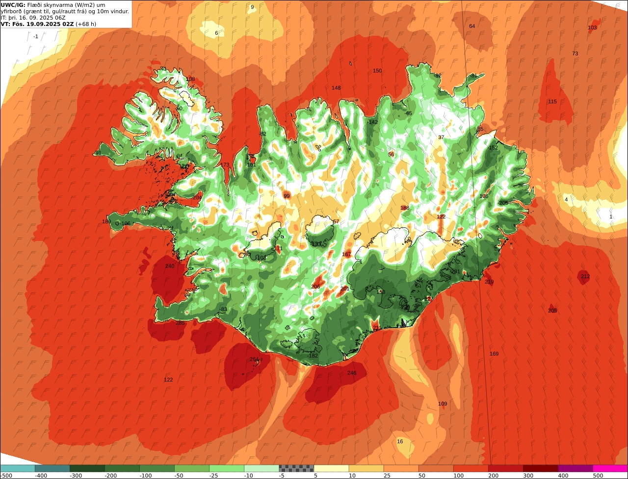Select the legend swatch between -100 and -50
This screenshot has width=628, height=479.
pos(157,468)
